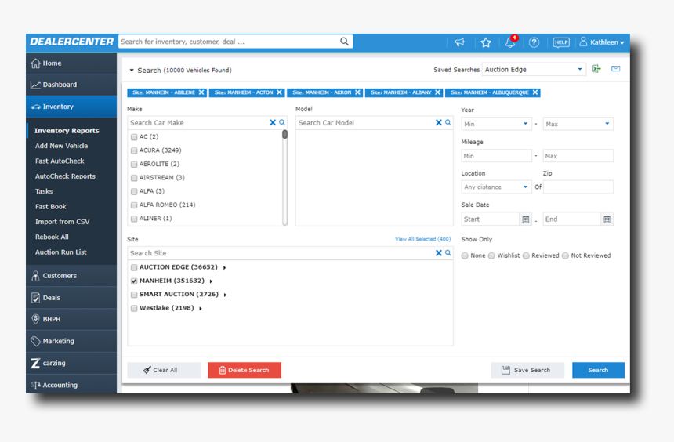Check the AUCTION EDGE site checkbox
This screenshot has width=674, height=442.
(x=134, y=267)
